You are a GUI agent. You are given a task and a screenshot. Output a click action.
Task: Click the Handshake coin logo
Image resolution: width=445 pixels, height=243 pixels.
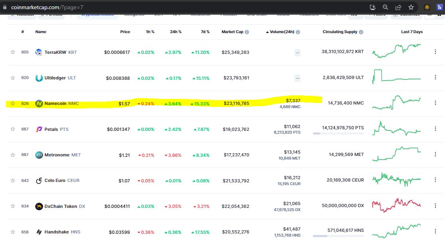click(39, 232)
